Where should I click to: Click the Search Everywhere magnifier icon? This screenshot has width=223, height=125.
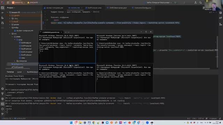point(201,2)
